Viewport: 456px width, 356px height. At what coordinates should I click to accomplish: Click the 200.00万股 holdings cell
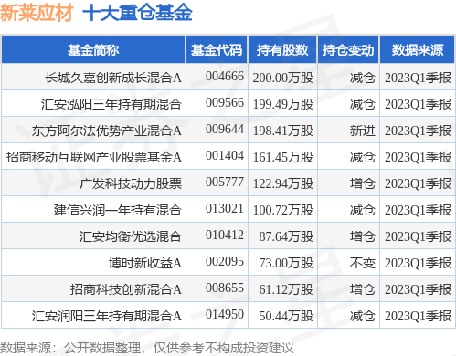click(283, 78)
